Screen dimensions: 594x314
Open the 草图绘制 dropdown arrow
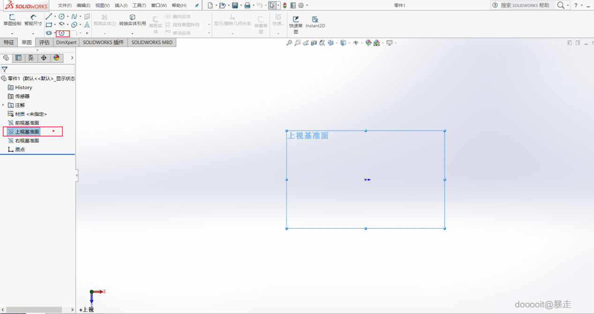[12, 34]
